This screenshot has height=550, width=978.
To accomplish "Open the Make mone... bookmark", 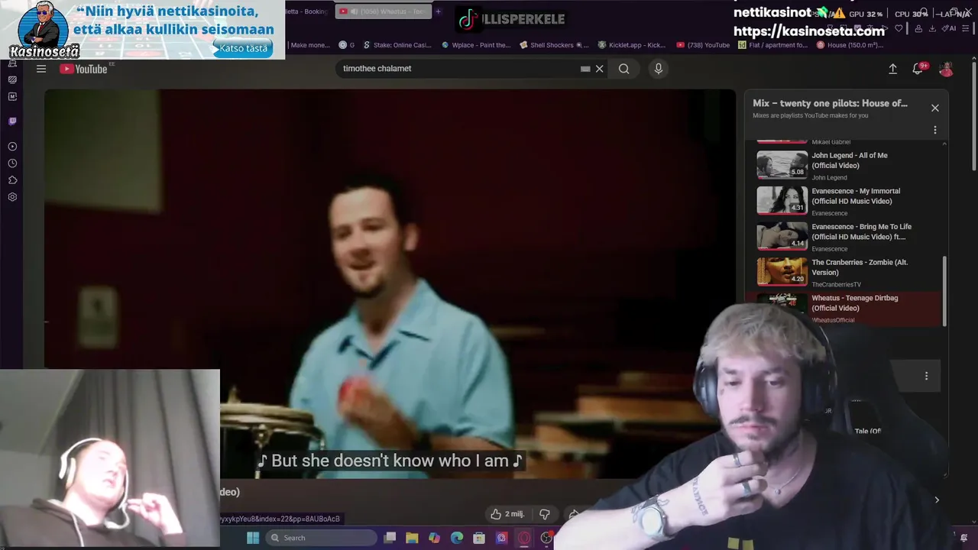I will (x=309, y=45).
